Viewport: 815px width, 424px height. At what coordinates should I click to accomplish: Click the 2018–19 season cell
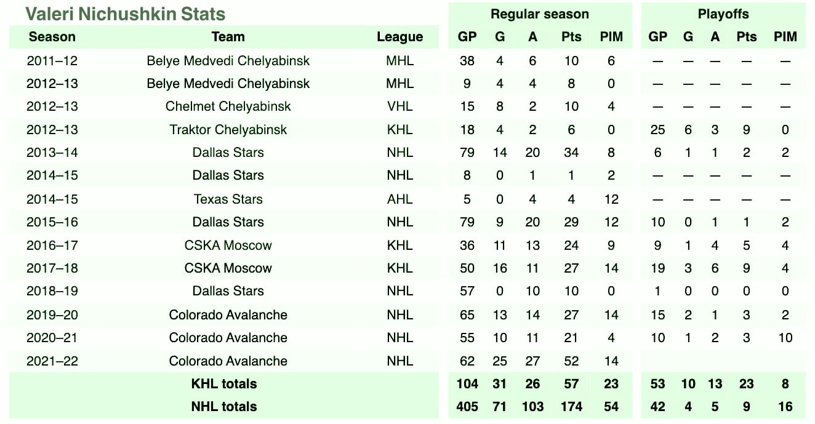tap(52, 290)
